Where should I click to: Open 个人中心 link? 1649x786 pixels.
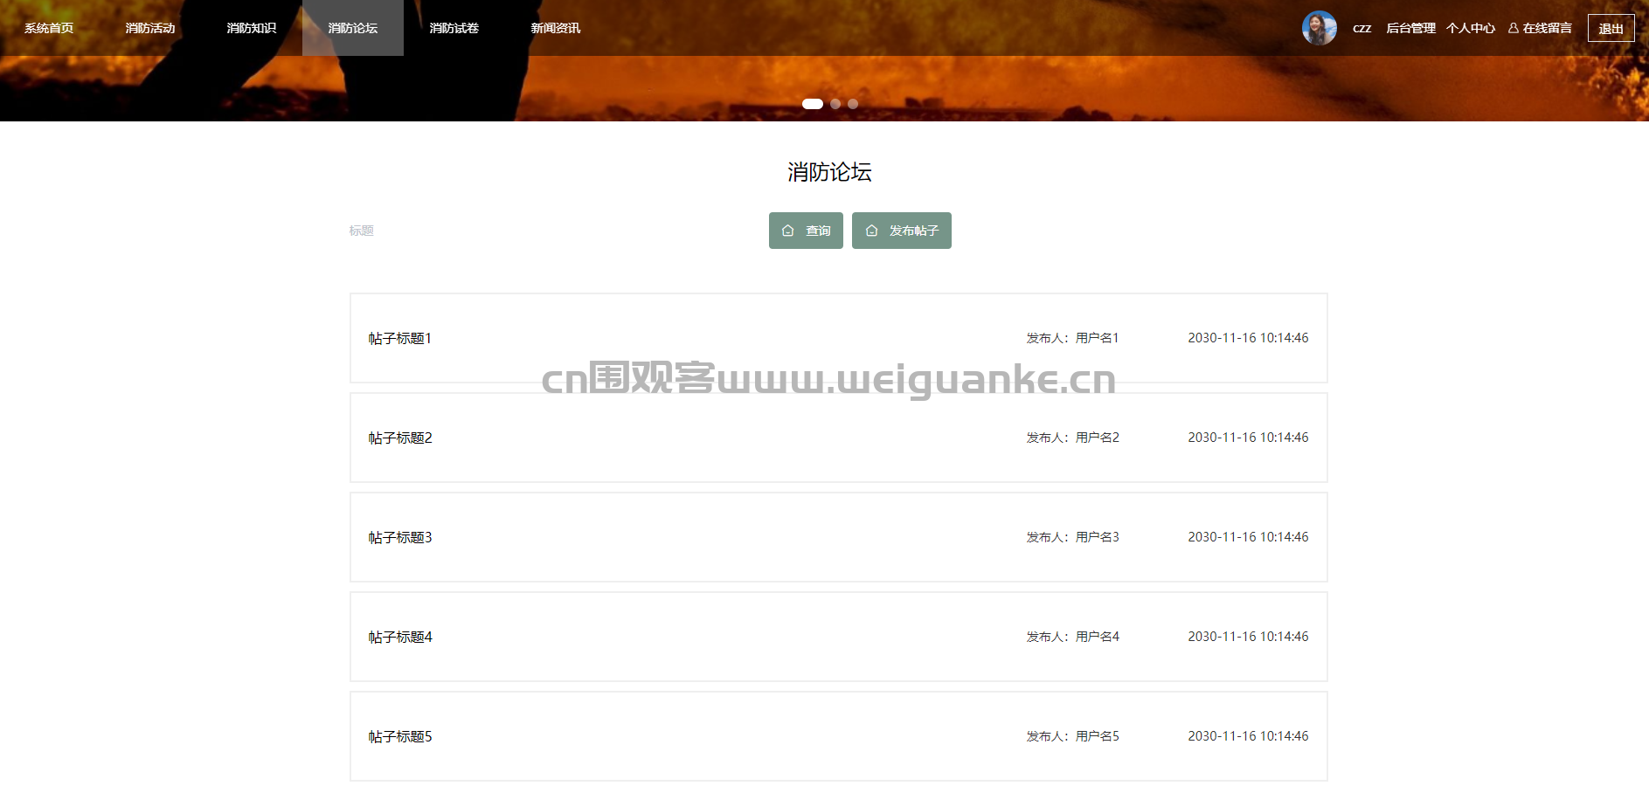pyautogui.click(x=1470, y=28)
